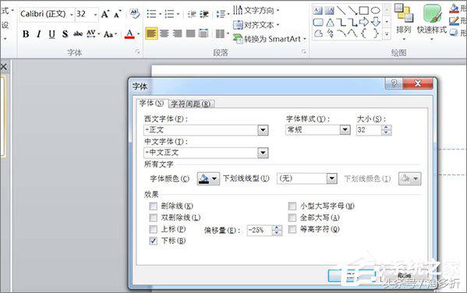
Task: Select the rectangle shape in the gallery
Action: (363, 11)
